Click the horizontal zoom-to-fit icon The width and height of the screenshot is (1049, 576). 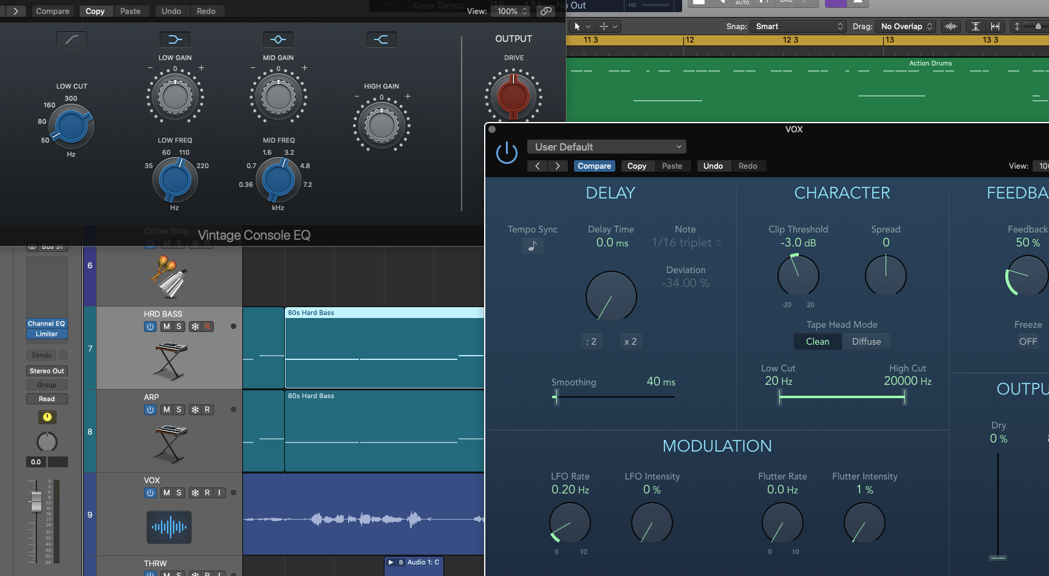click(996, 26)
